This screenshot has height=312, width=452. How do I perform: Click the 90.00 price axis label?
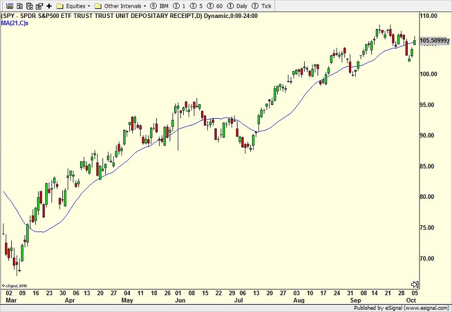pos(427,136)
